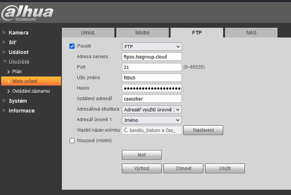Image resolution: width=291 pixels, height=195 pixels.
Task: Open the Adresářová struktura dropdown
Action: (152, 109)
